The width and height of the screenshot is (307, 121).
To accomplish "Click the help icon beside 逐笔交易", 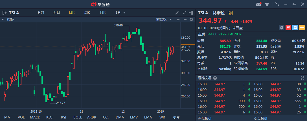I will coord(215,78).
